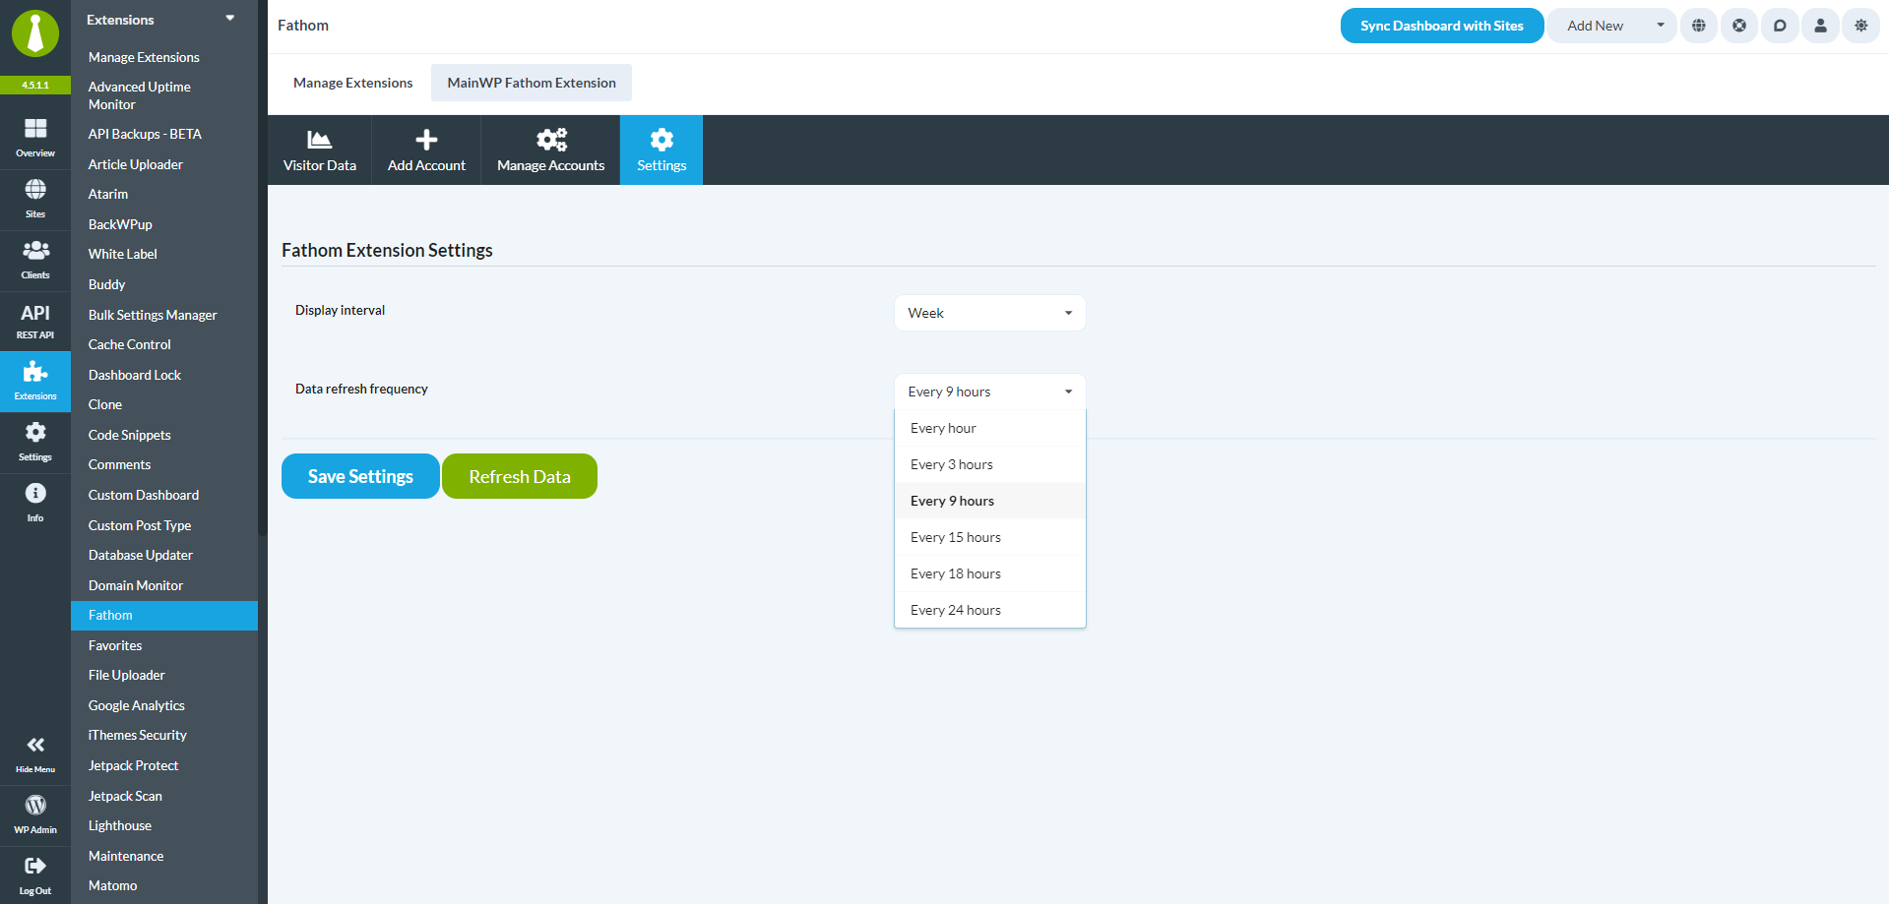Click Sync Dashboard with Sites
The height and width of the screenshot is (904, 1889).
tap(1442, 26)
